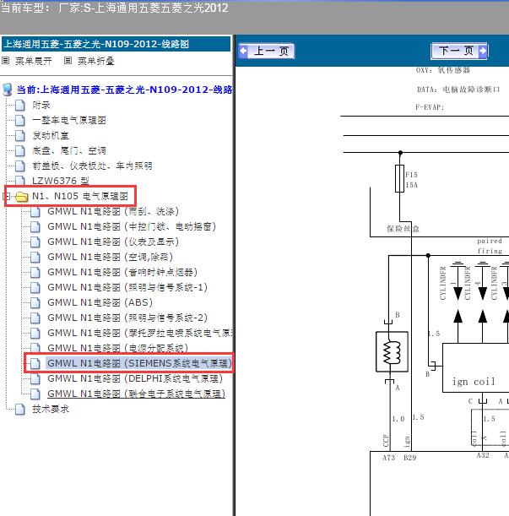The height and width of the screenshot is (516, 509).
Task: Click the F15 15A fuse in the diagram
Action: point(400,179)
